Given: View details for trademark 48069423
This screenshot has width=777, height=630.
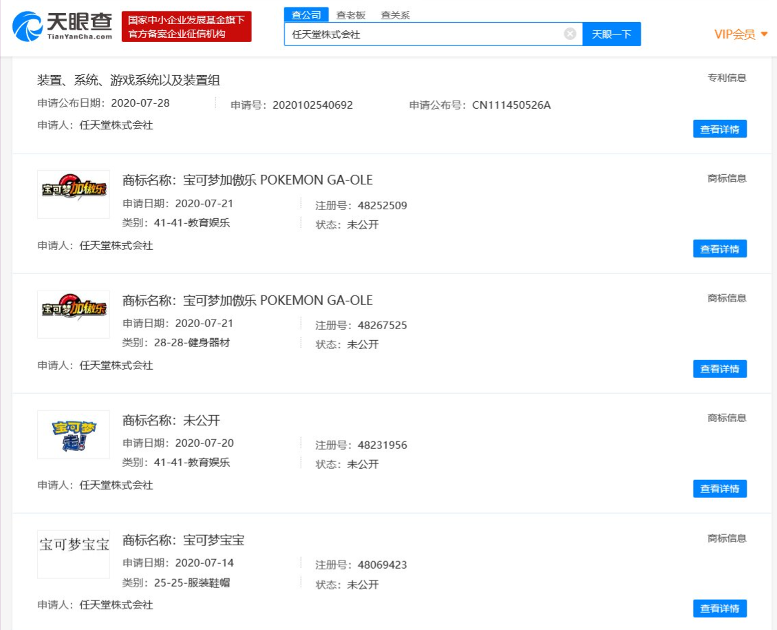Looking at the screenshot, I should coord(719,609).
